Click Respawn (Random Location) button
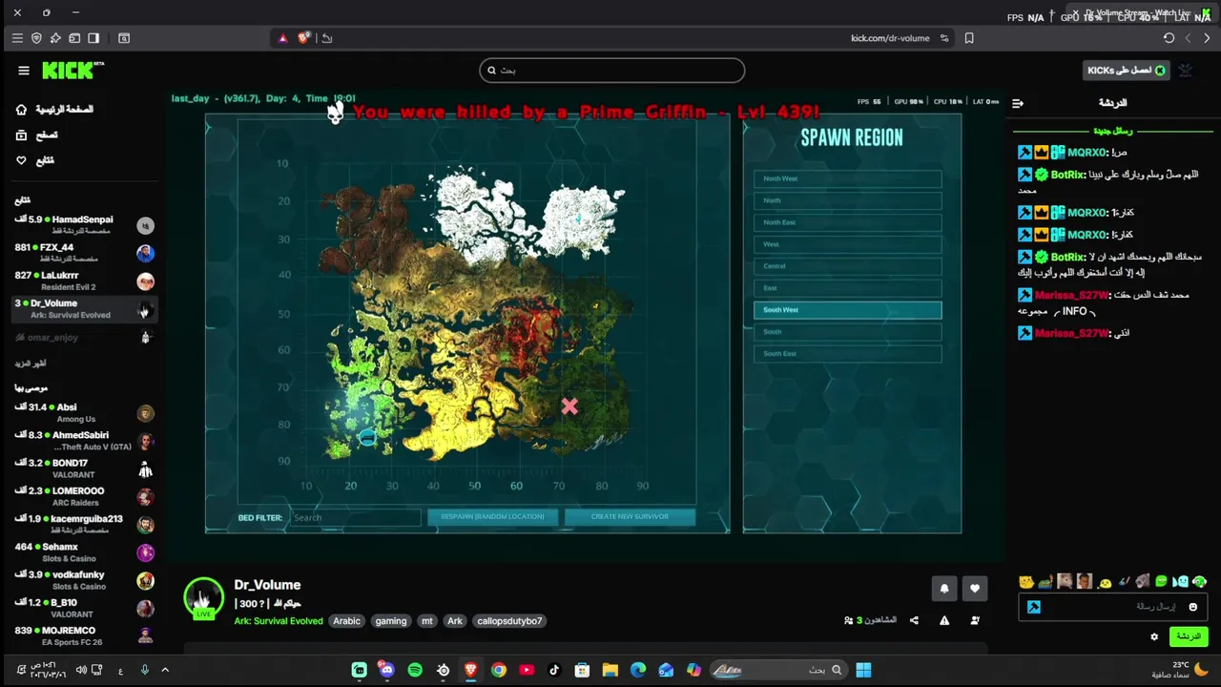This screenshot has height=687, width=1221. coord(493,517)
